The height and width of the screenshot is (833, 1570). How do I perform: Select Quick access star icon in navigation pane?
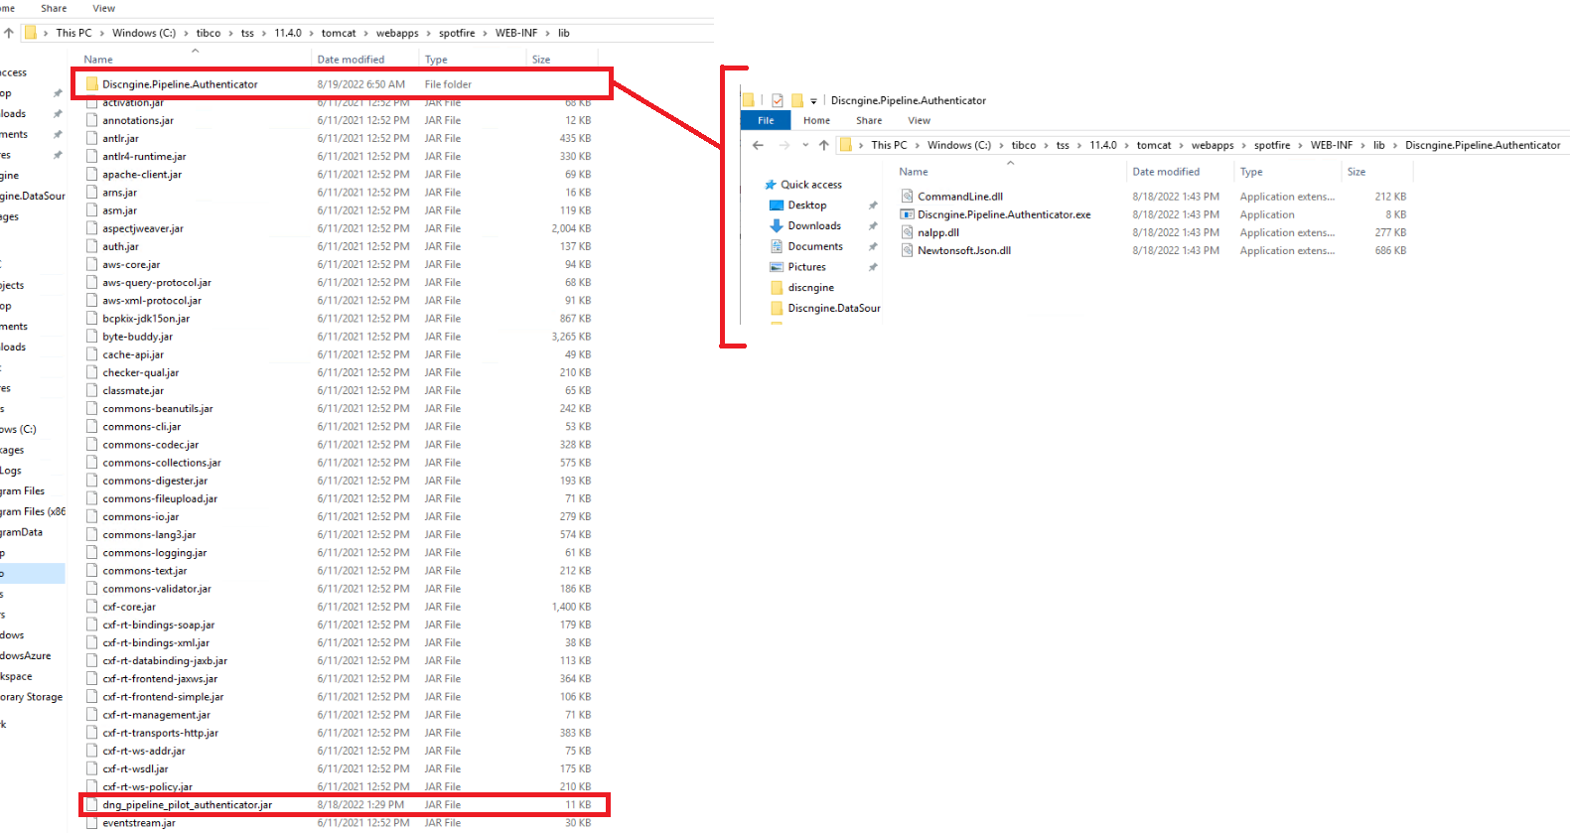(770, 185)
